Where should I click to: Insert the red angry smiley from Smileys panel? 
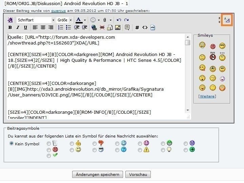click(x=213, y=46)
